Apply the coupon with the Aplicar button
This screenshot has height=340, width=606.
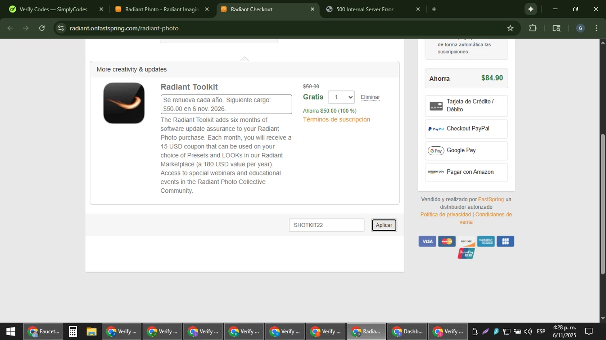[x=384, y=225]
